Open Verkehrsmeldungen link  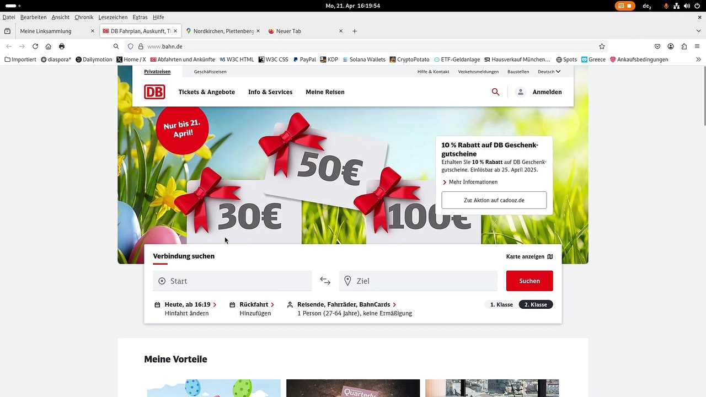click(478, 72)
